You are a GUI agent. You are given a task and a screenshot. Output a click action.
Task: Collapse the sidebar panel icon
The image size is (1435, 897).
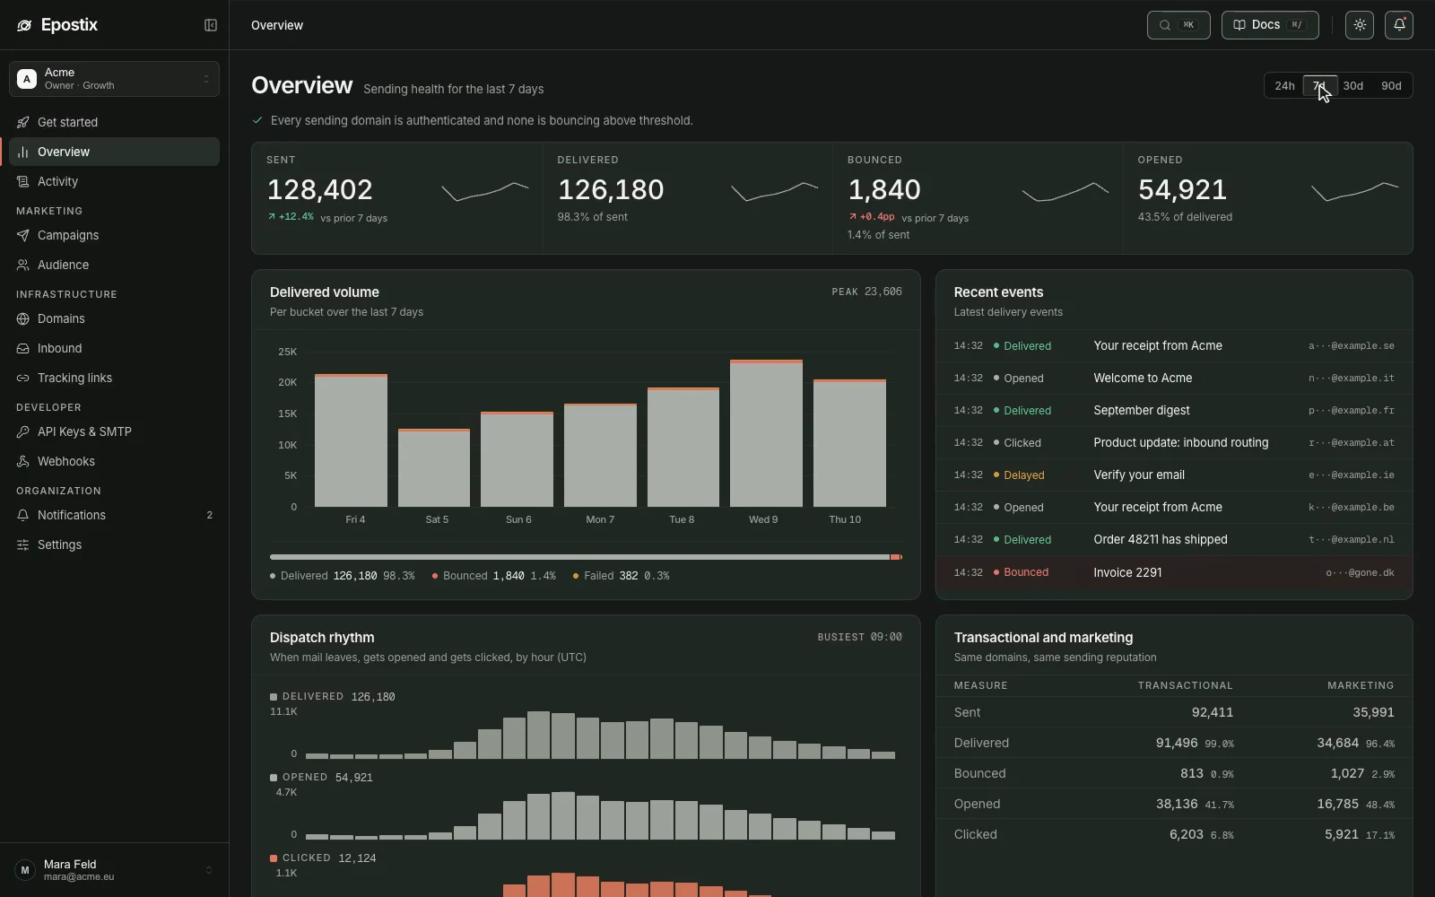tap(211, 25)
